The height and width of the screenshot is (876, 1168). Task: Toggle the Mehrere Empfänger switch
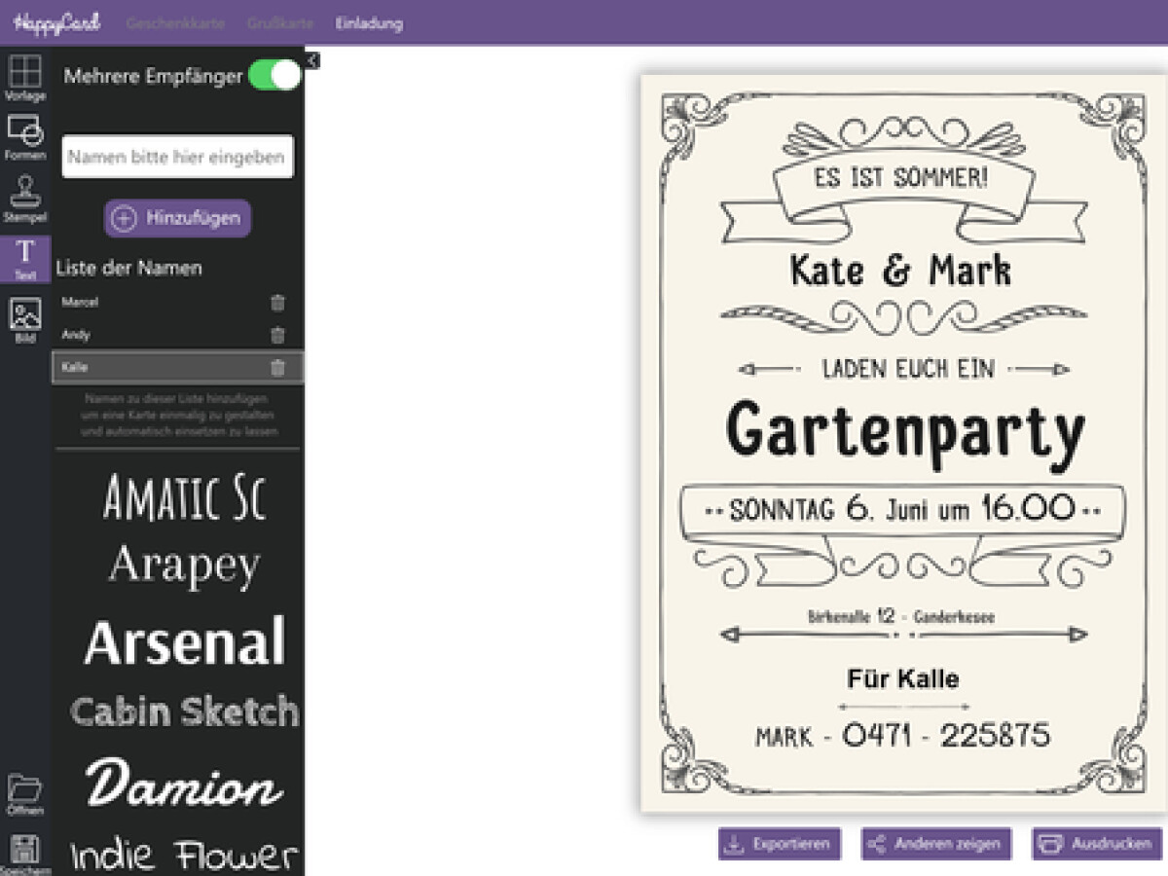(274, 76)
